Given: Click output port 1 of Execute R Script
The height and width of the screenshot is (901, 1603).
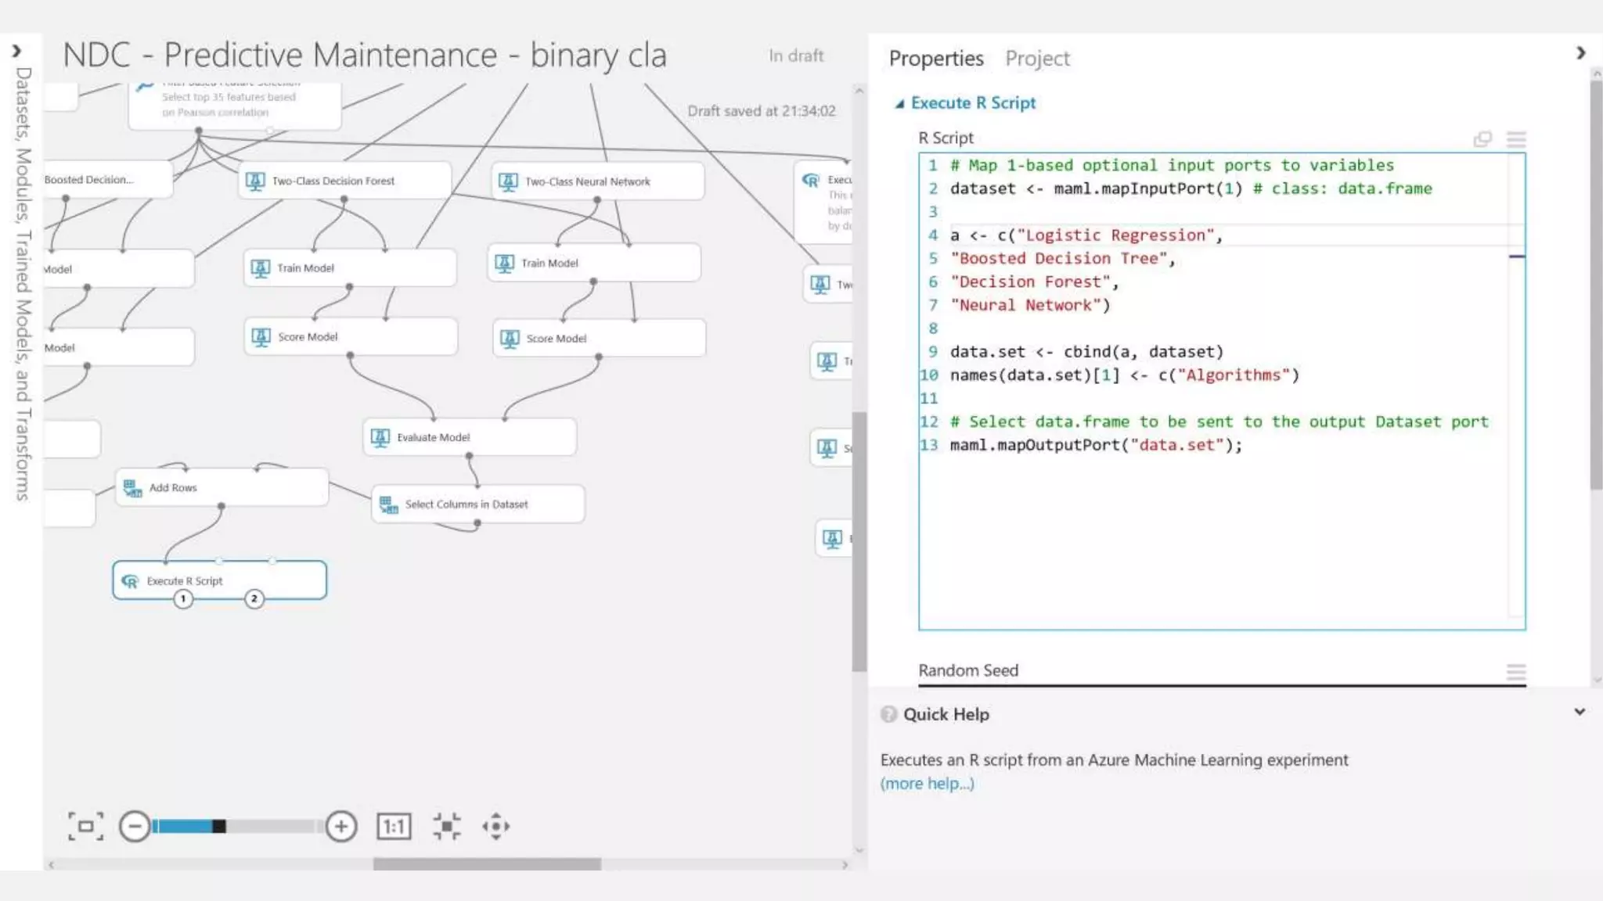Looking at the screenshot, I should click(x=183, y=599).
